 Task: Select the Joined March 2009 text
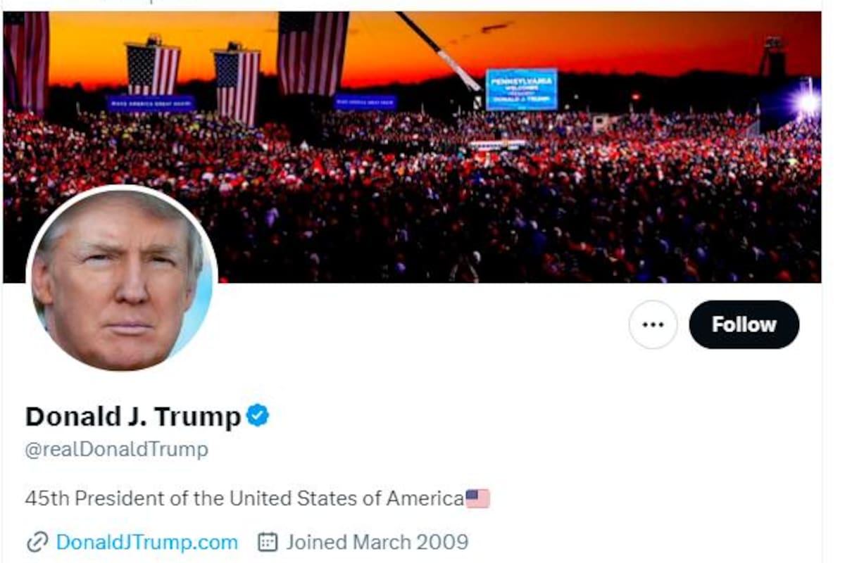point(377,543)
